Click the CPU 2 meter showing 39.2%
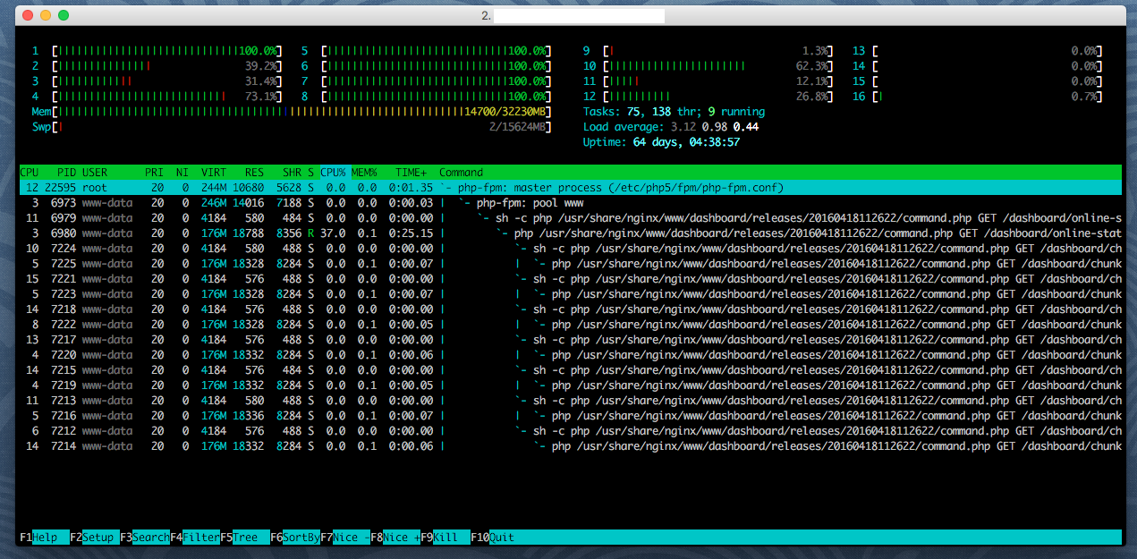This screenshot has height=559, width=1137. 157,66
